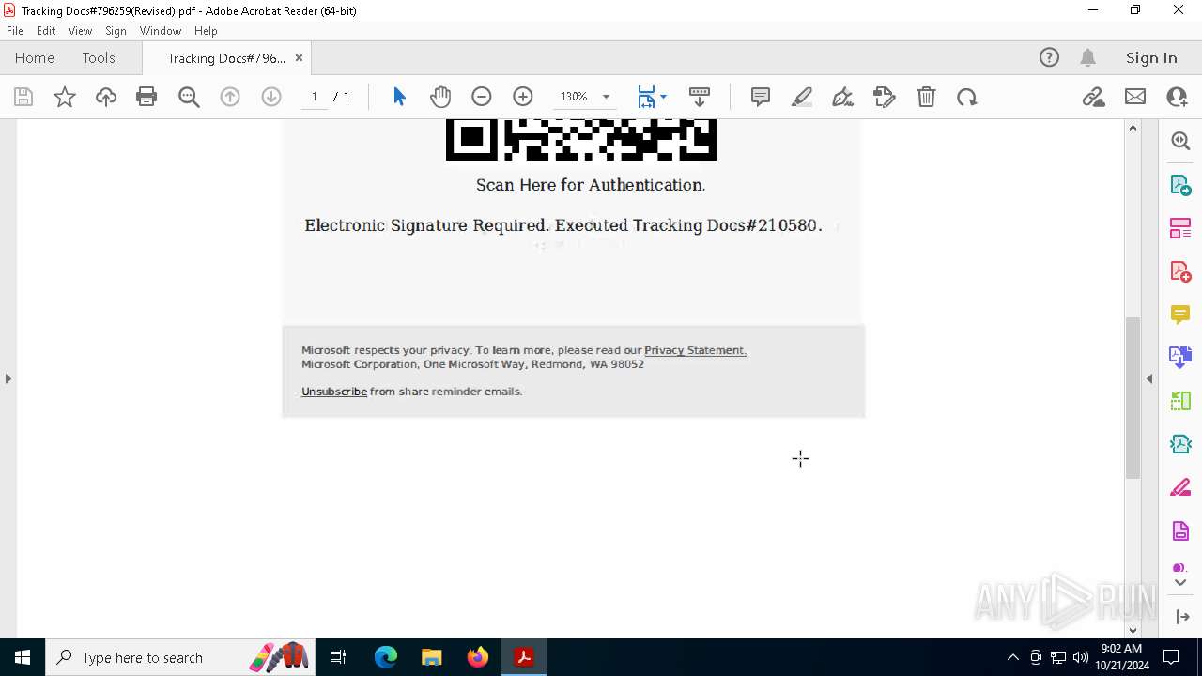
Task: Go to next page arrow
Action: coord(271,97)
